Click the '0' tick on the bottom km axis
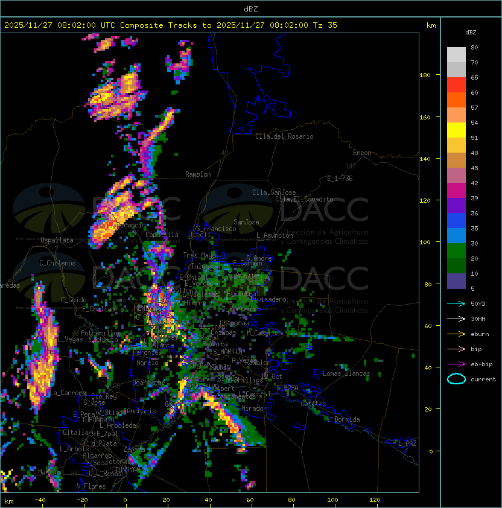The width and height of the screenshot is (502, 508). pyautogui.click(x=125, y=500)
